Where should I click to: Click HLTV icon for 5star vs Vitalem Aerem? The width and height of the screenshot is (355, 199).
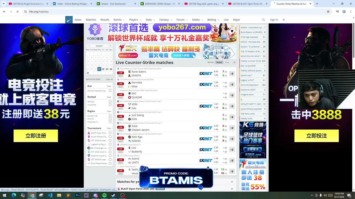point(232,128)
